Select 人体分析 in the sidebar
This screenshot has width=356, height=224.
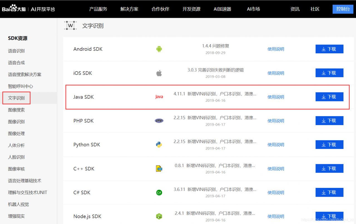[x=16, y=145]
